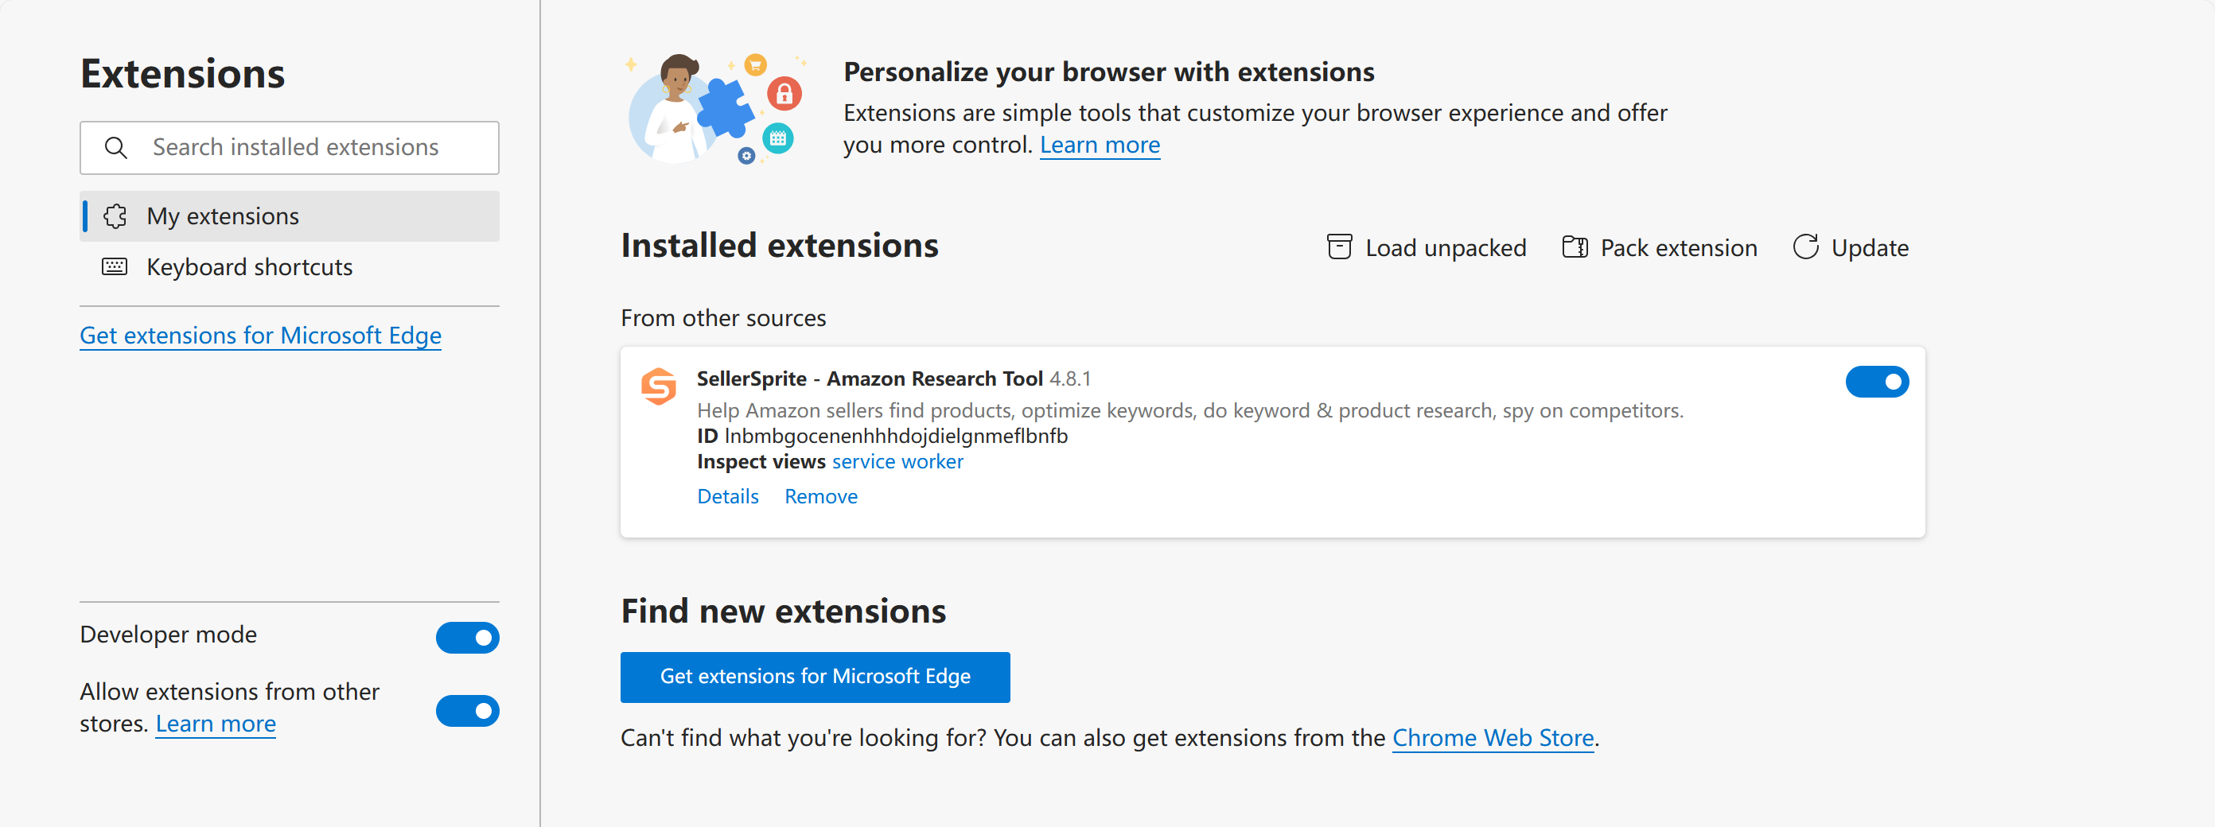2215x827 pixels.
Task: Click the search magnifier icon
Action: point(116,148)
